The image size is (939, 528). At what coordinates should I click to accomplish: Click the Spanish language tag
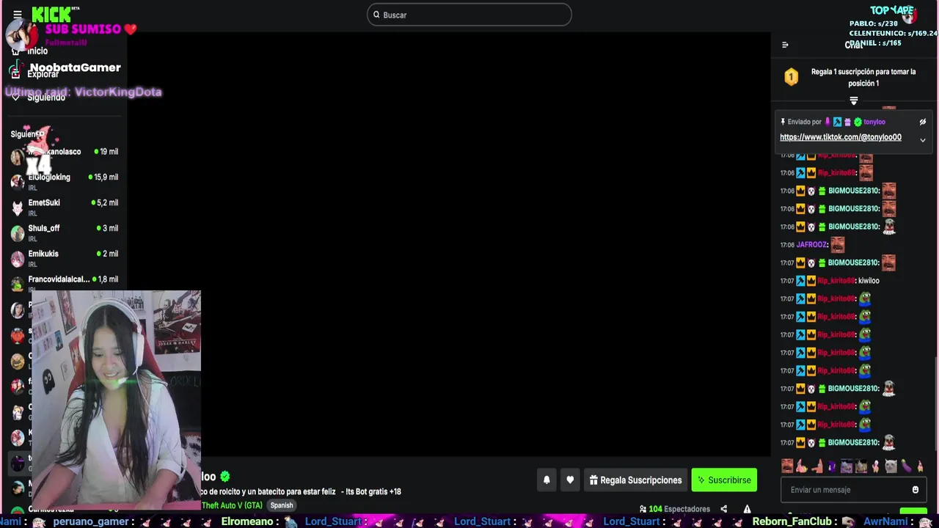coord(282,506)
